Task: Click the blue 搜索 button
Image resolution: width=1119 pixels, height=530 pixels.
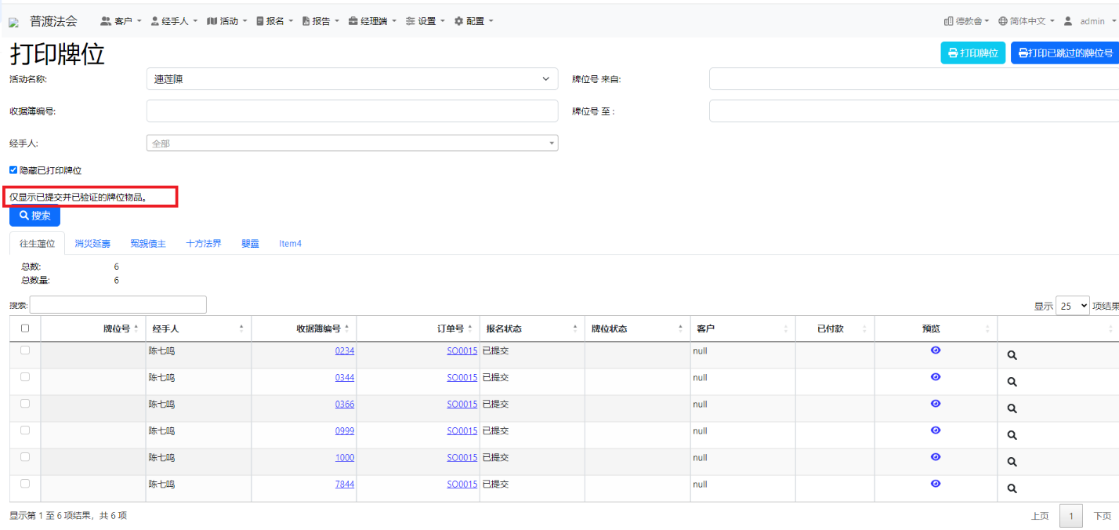Action: [x=34, y=216]
